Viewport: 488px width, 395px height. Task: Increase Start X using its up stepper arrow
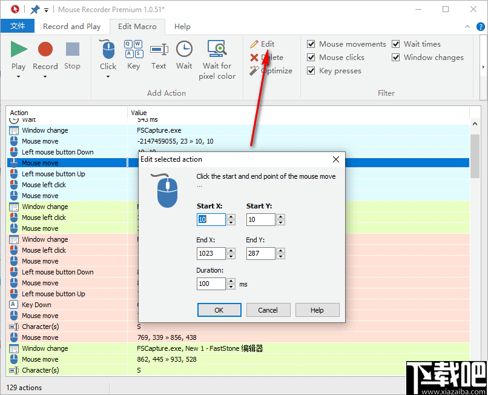(231, 217)
